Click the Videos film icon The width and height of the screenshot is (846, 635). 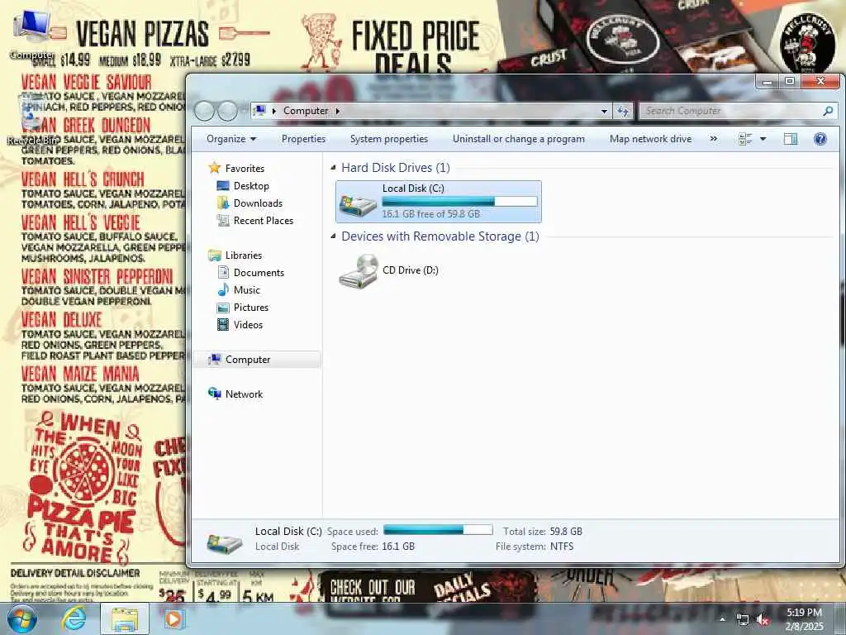(223, 324)
